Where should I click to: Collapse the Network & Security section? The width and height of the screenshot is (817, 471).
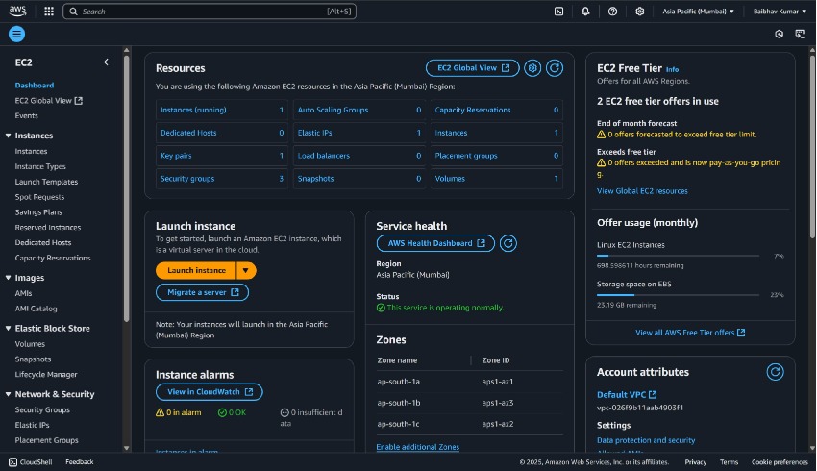point(9,394)
